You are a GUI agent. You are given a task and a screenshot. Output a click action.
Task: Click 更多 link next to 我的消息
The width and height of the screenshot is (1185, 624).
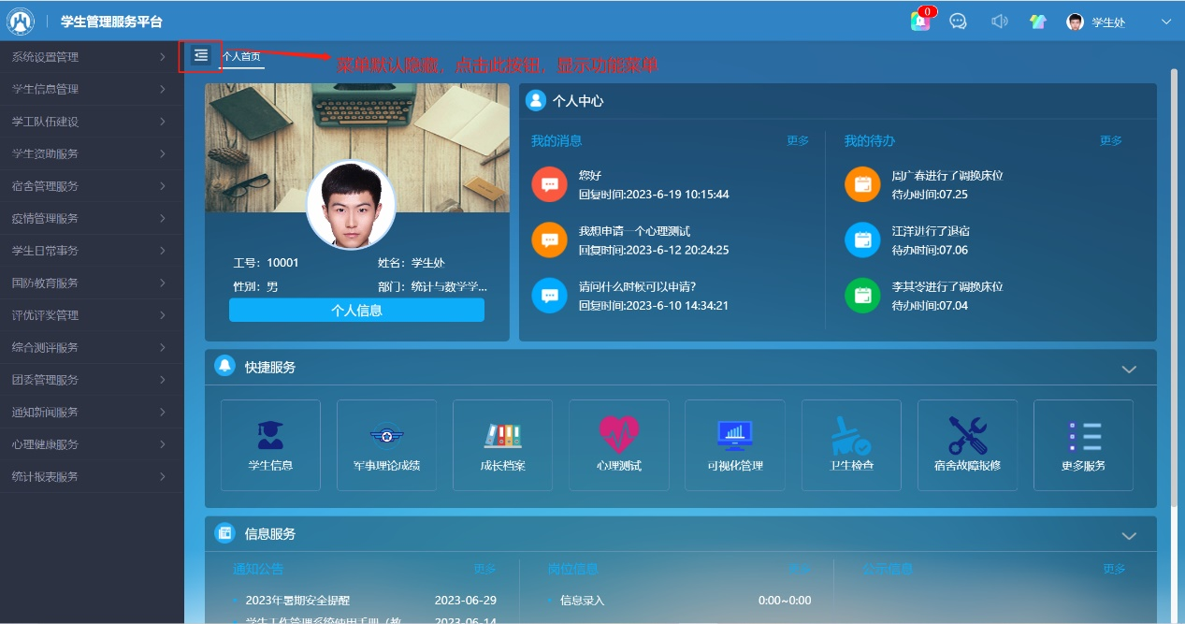(x=797, y=141)
